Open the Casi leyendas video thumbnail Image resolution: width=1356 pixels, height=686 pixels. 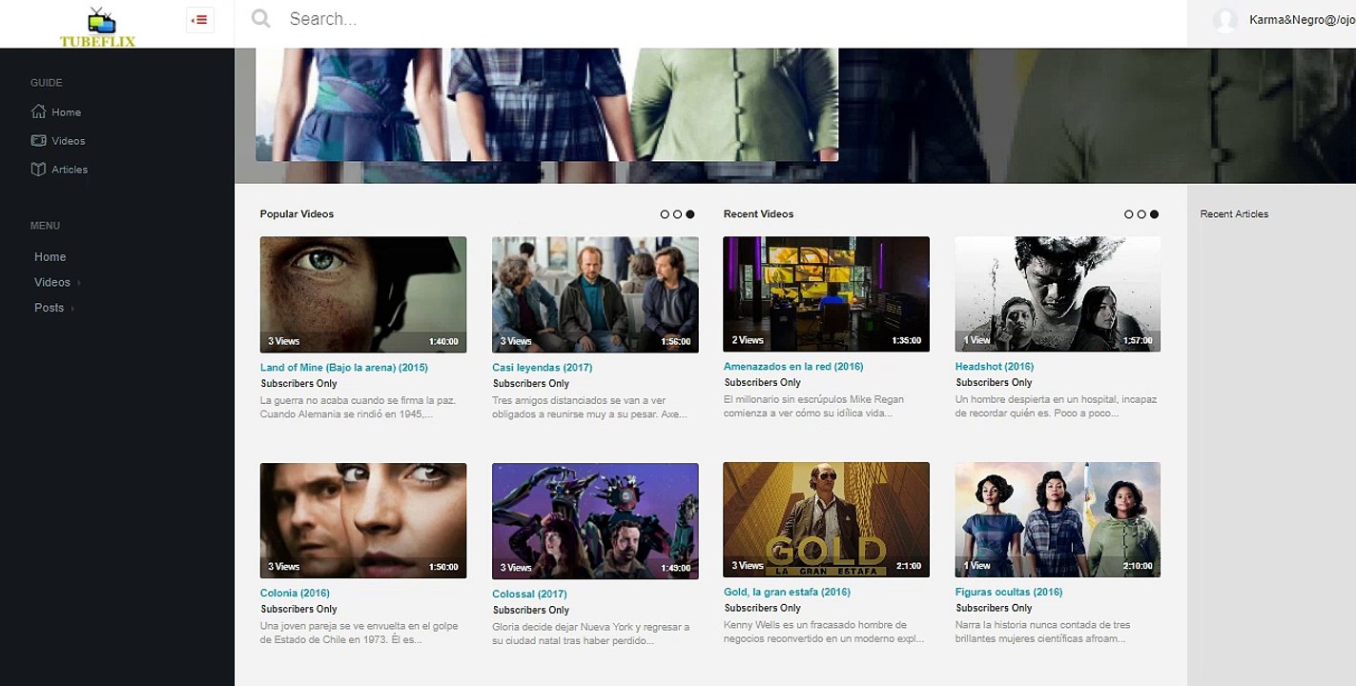pos(595,294)
